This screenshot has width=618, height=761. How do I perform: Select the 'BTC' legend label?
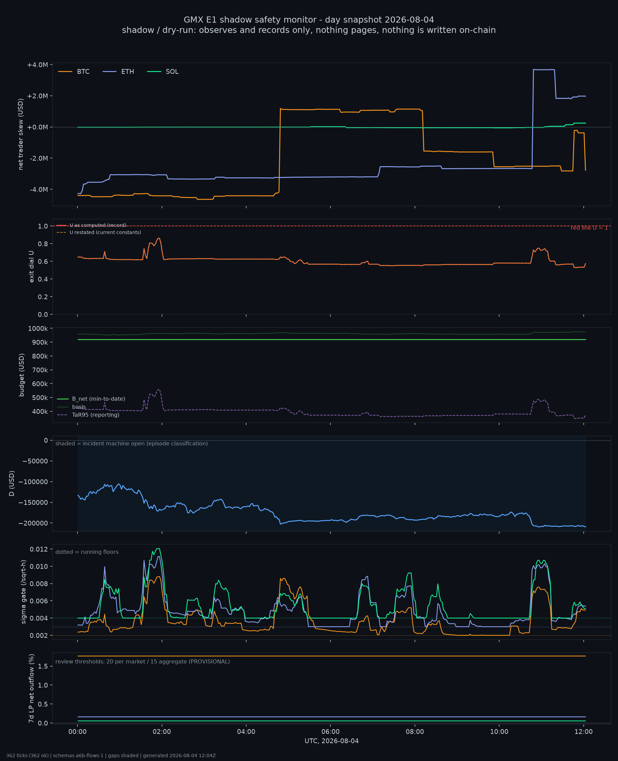tap(83, 72)
